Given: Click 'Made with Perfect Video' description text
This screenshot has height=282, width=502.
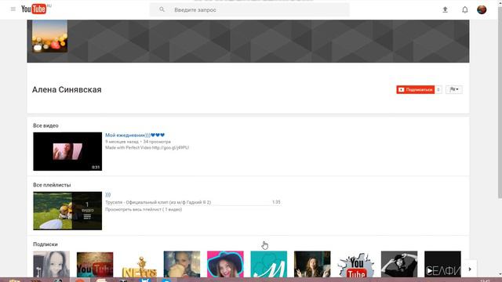Looking at the screenshot, I should [147, 147].
